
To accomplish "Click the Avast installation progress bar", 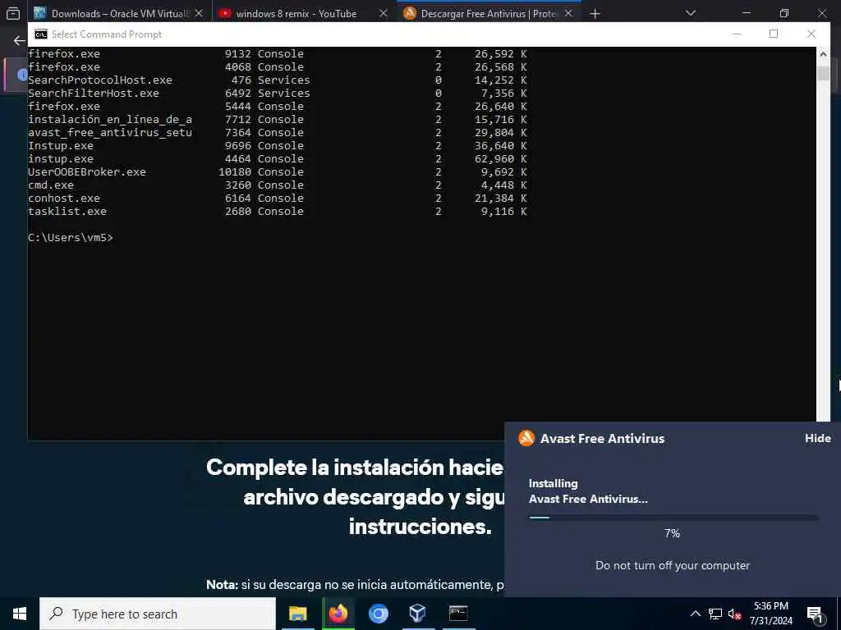I will tap(673, 518).
